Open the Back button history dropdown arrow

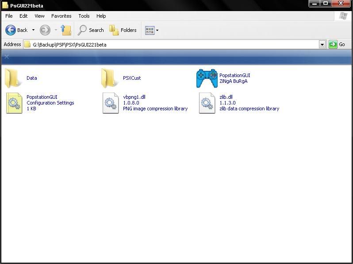pos(33,30)
